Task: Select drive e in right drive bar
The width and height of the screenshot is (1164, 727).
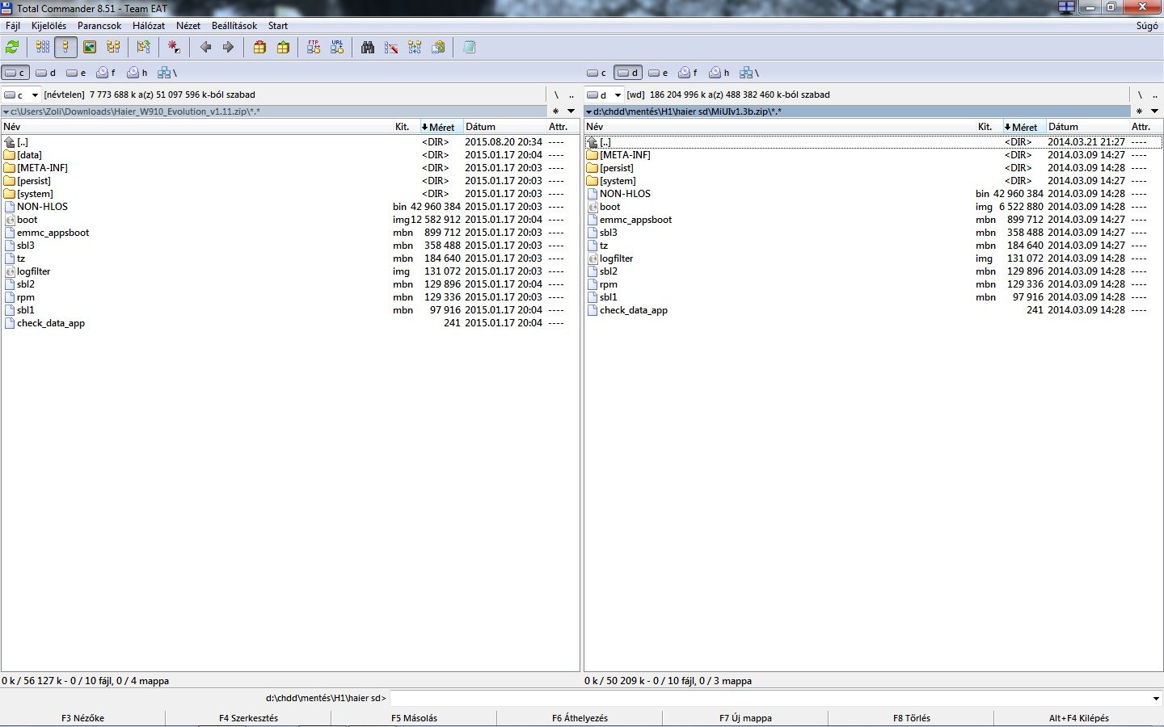Action: click(659, 73)
